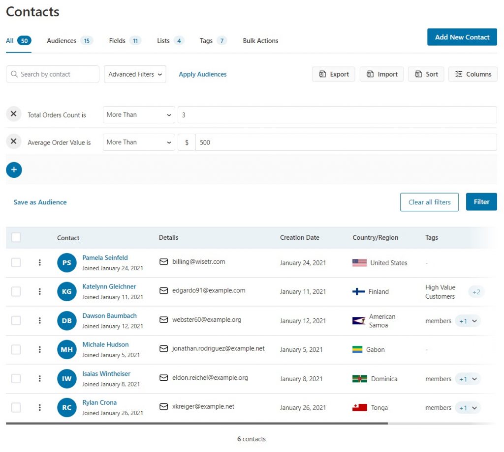Screen dimensions: 504x452
Task: Expand tags for Rylan Crona
Action: point(468,408)
